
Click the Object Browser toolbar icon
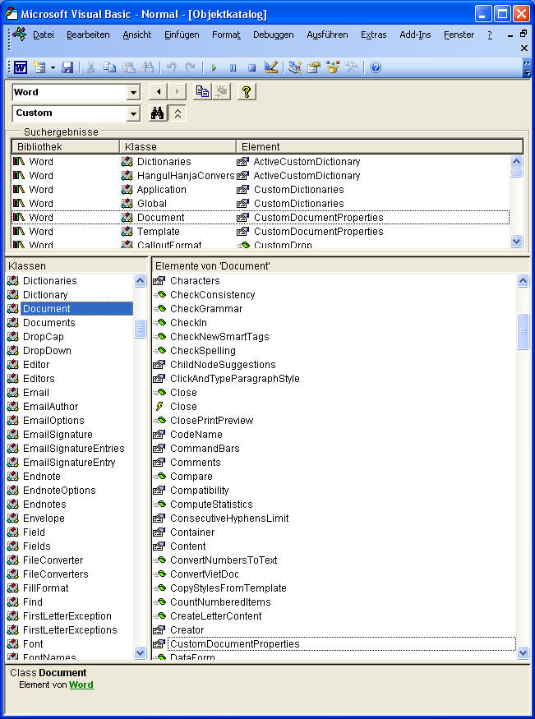click(333, 68)
